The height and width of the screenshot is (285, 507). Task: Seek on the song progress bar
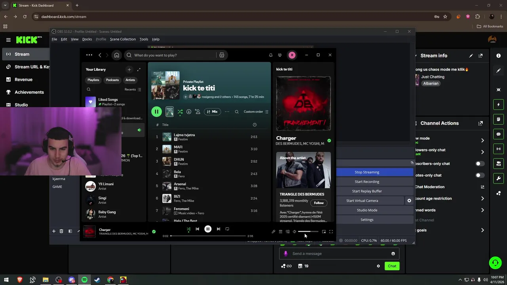[x=208, y=236]
